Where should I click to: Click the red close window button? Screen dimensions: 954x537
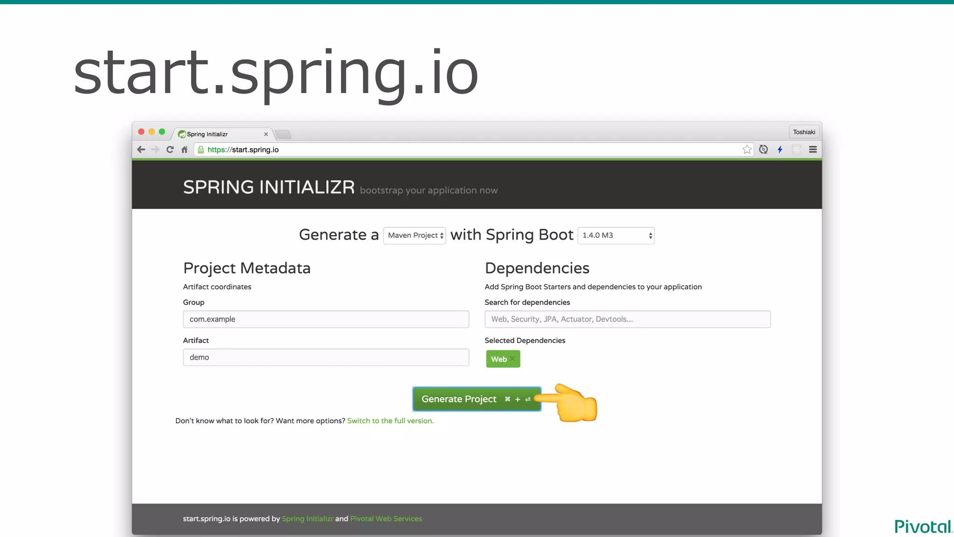[x=141, y=132]
